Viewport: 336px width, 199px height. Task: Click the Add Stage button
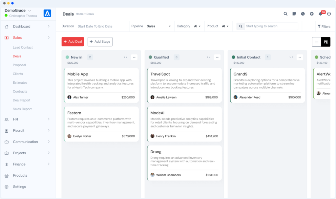[x=100, y=42]
